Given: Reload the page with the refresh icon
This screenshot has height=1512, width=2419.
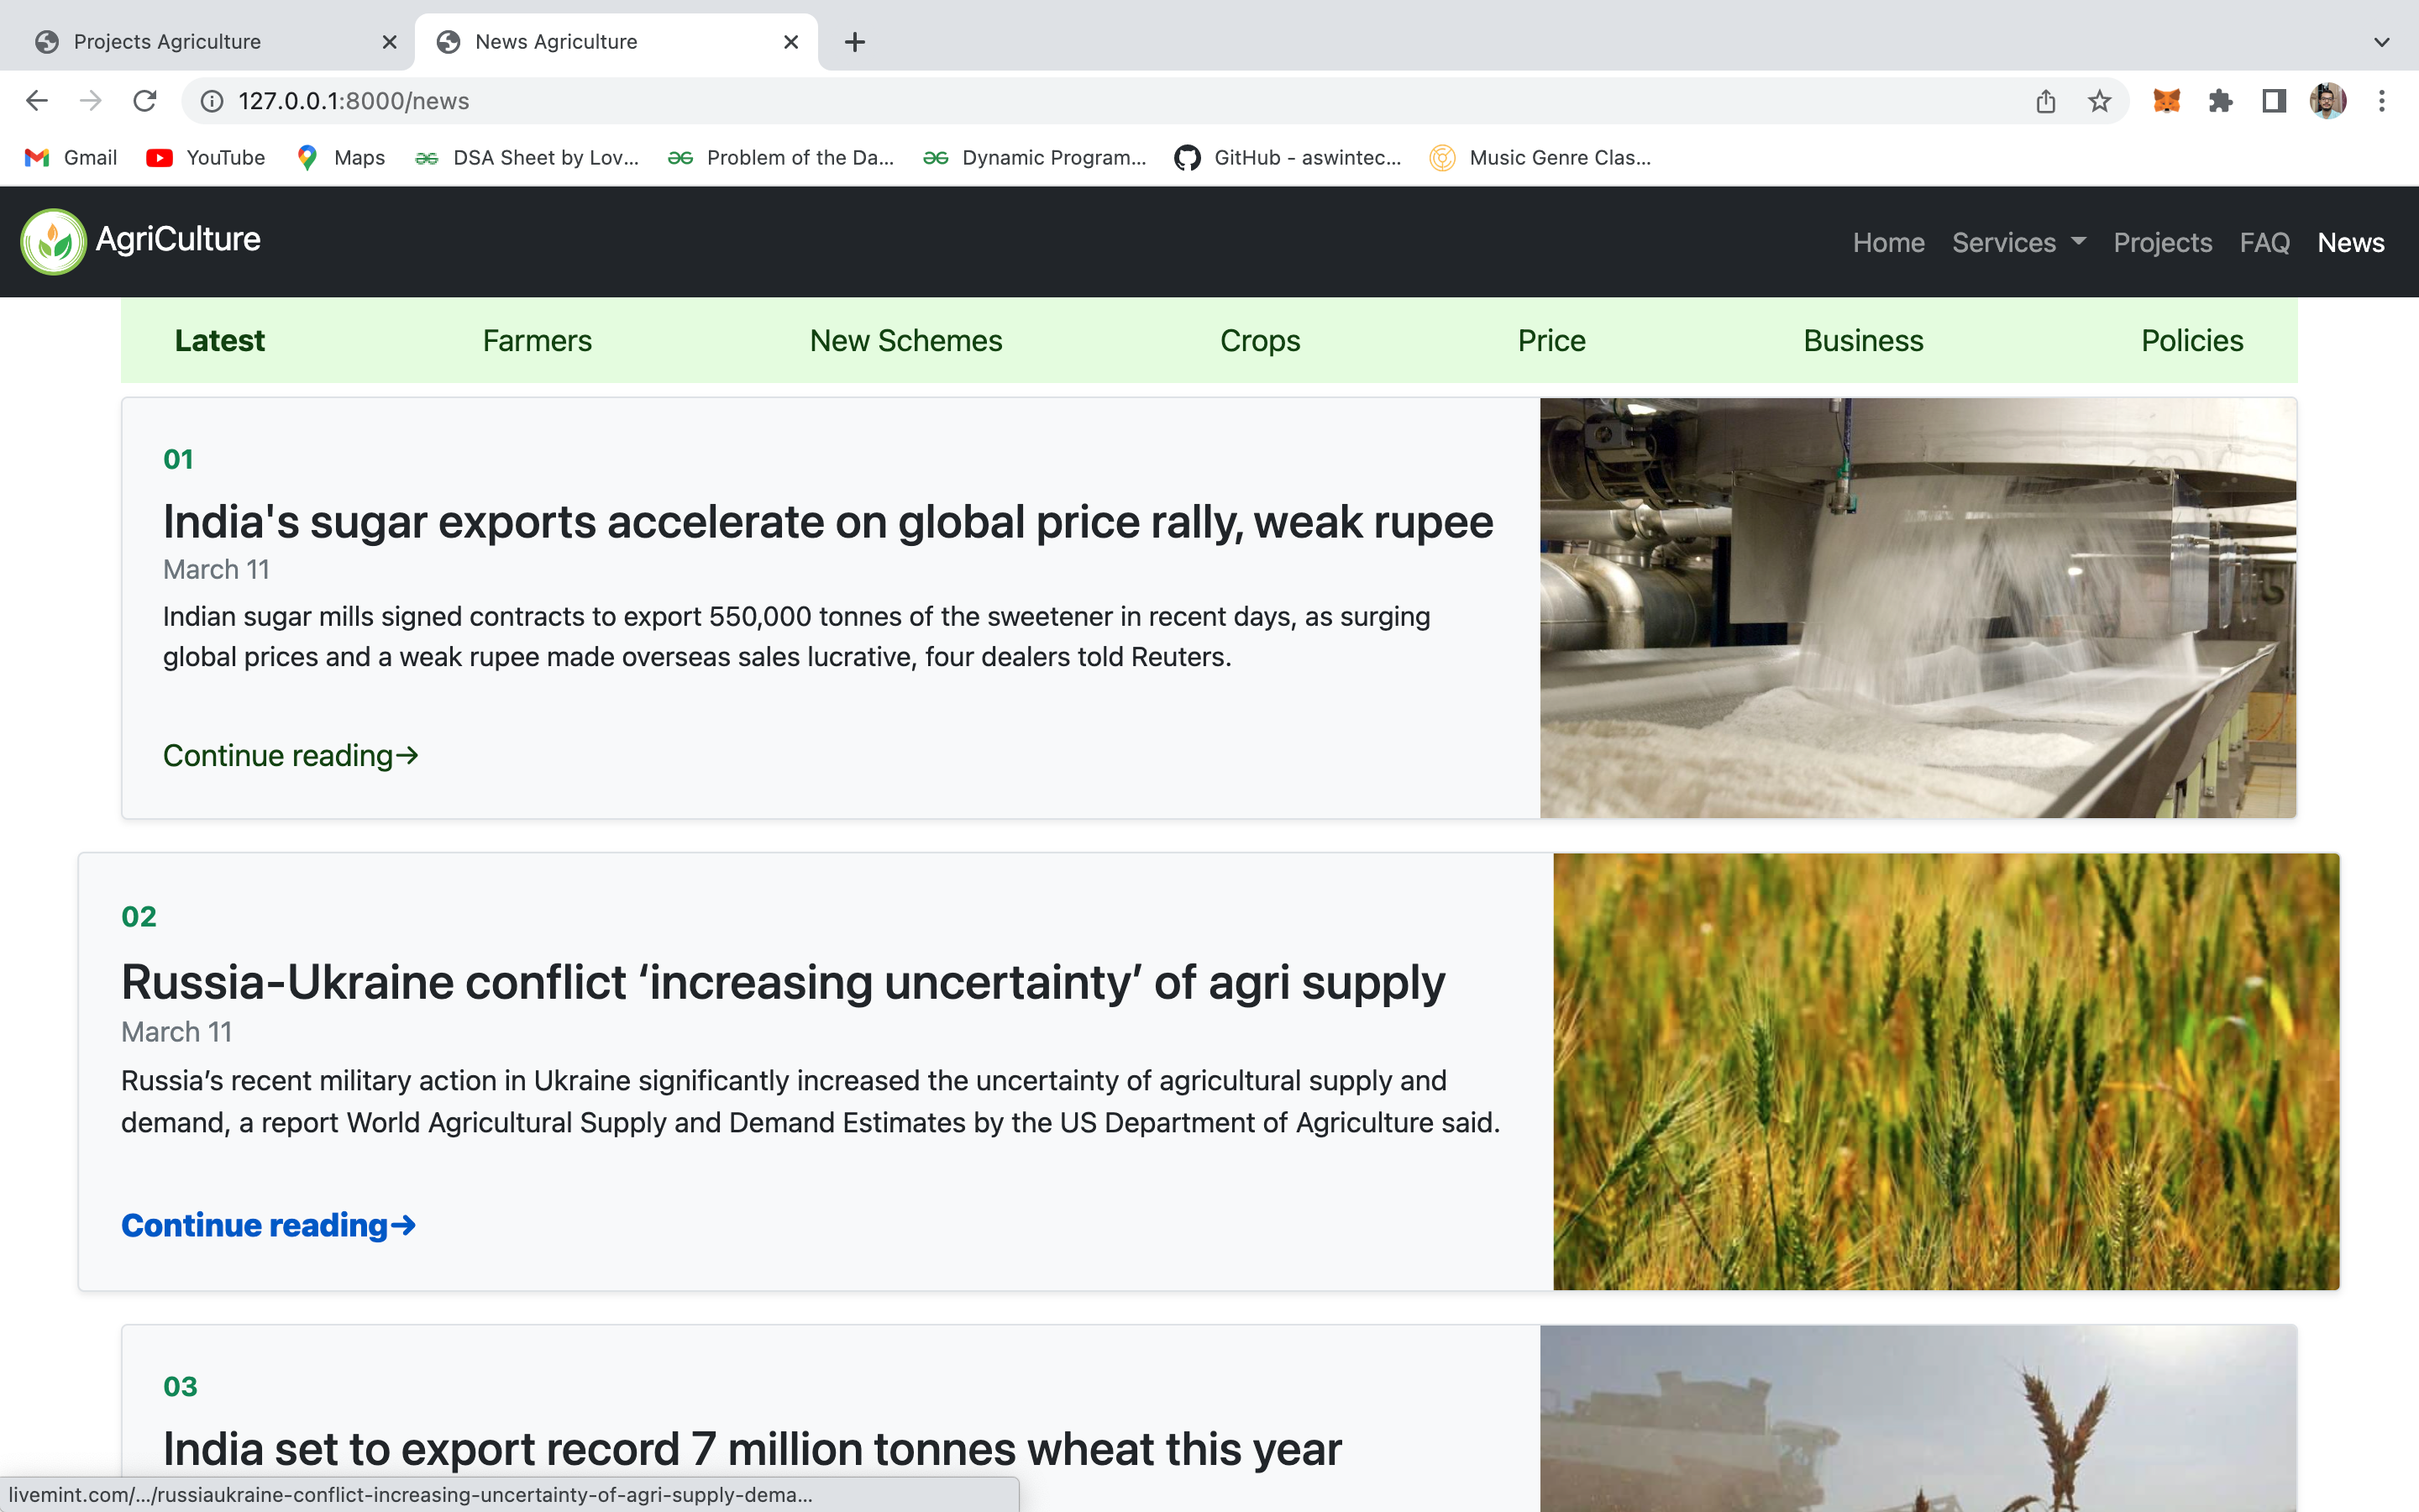Looking at the screenshot, I should click(x=145, y=101).
